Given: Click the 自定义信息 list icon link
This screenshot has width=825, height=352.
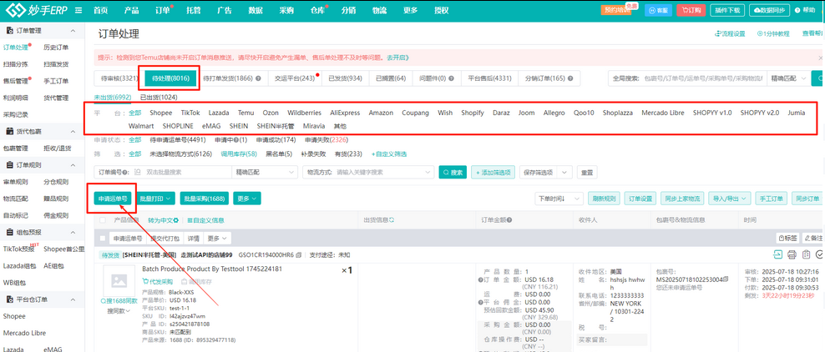Looking at the screenshot, I should (205, 220).
